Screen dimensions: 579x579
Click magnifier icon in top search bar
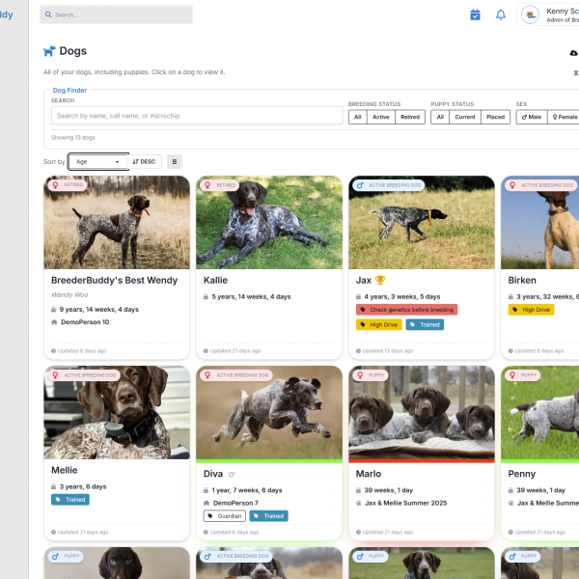(x=48, y=14)
